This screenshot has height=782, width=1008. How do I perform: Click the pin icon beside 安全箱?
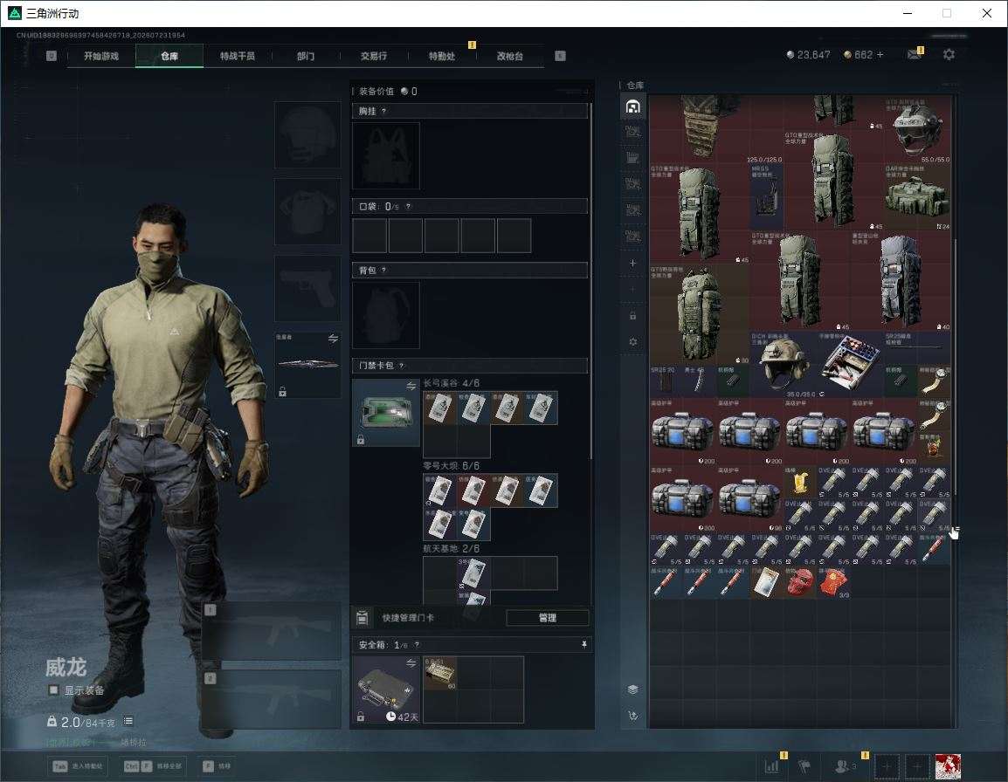point(583,644)
